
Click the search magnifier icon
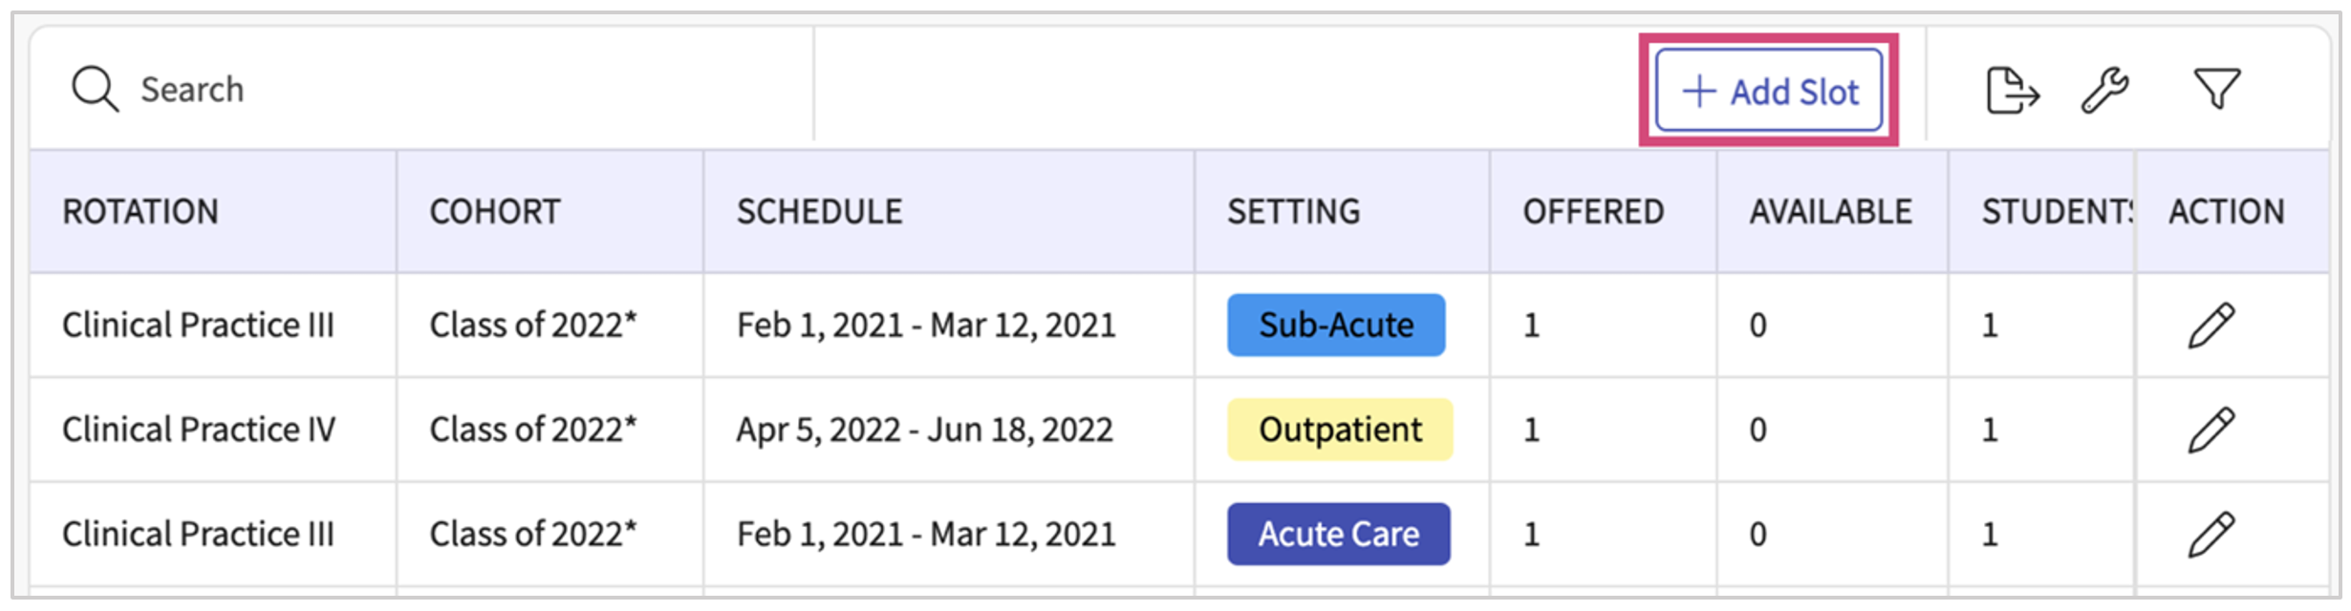pyautogui.click(x=95, y=90)
